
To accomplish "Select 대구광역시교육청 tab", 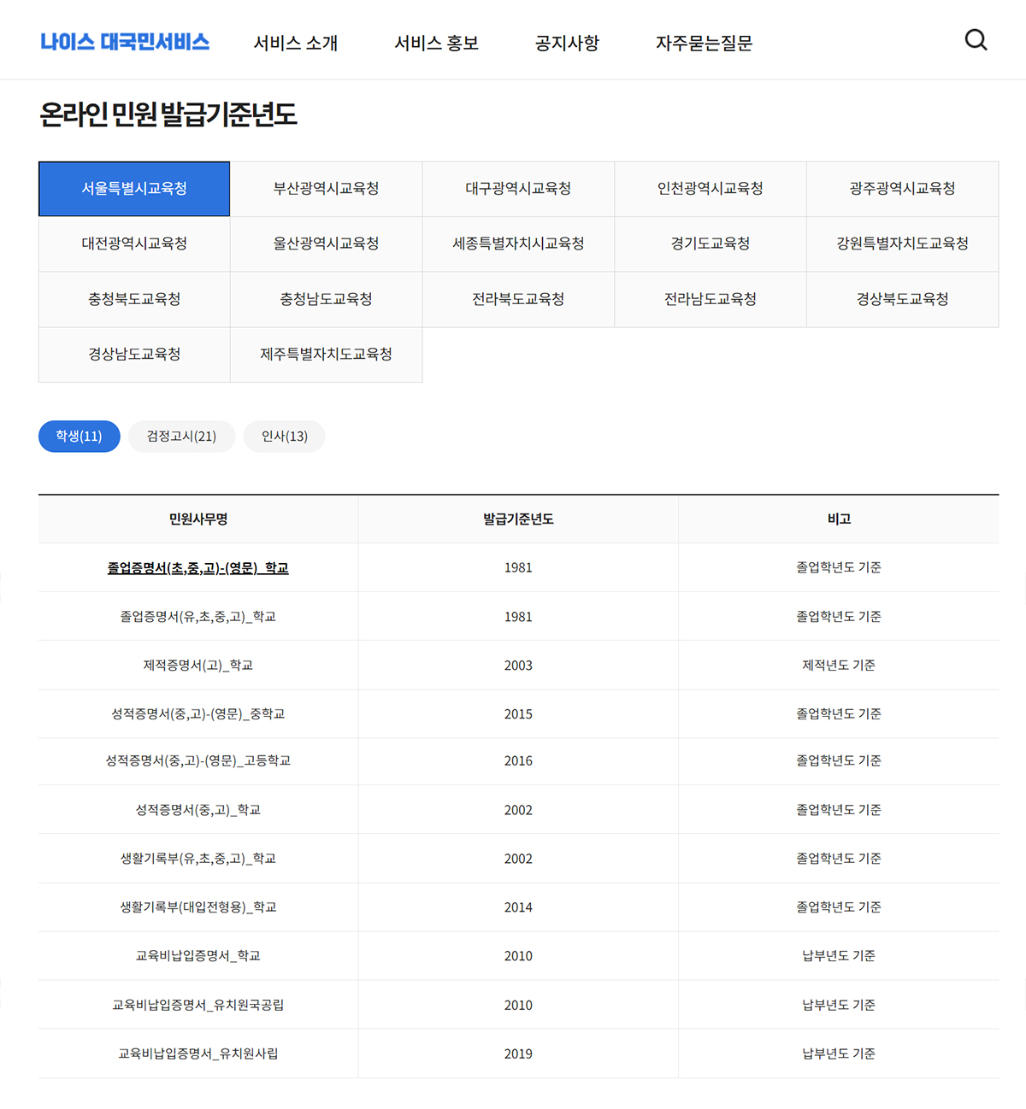I will (518, 189).
